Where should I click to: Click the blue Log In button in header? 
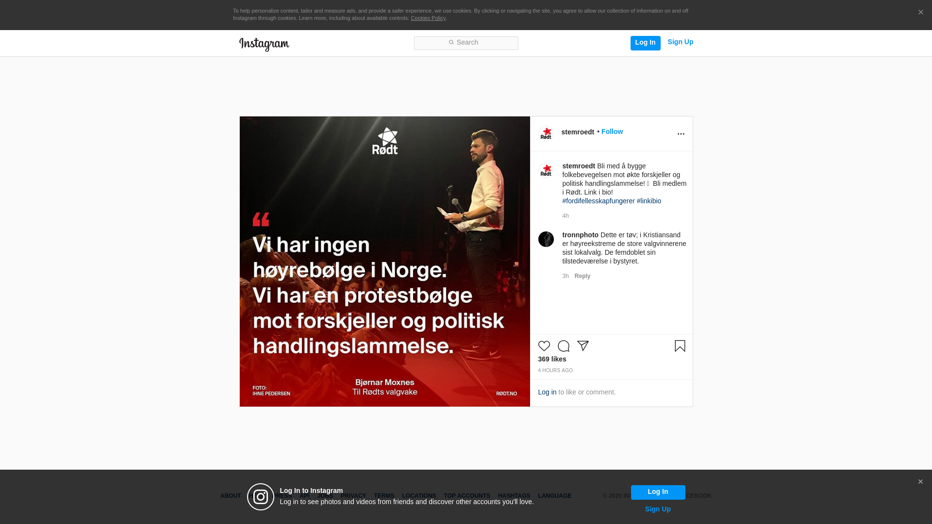pyautogui.click(x=646, y=43)
